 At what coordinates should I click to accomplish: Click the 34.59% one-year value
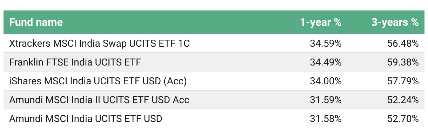click(326, 44)
